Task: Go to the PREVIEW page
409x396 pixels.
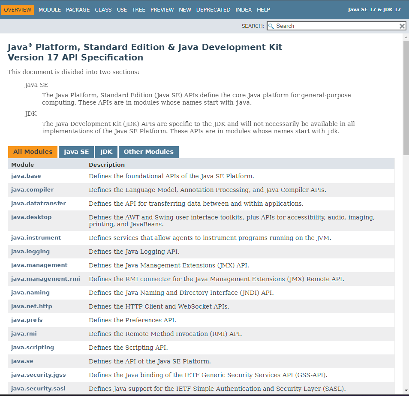Action: pyautogui.click(x=162, y=10)
